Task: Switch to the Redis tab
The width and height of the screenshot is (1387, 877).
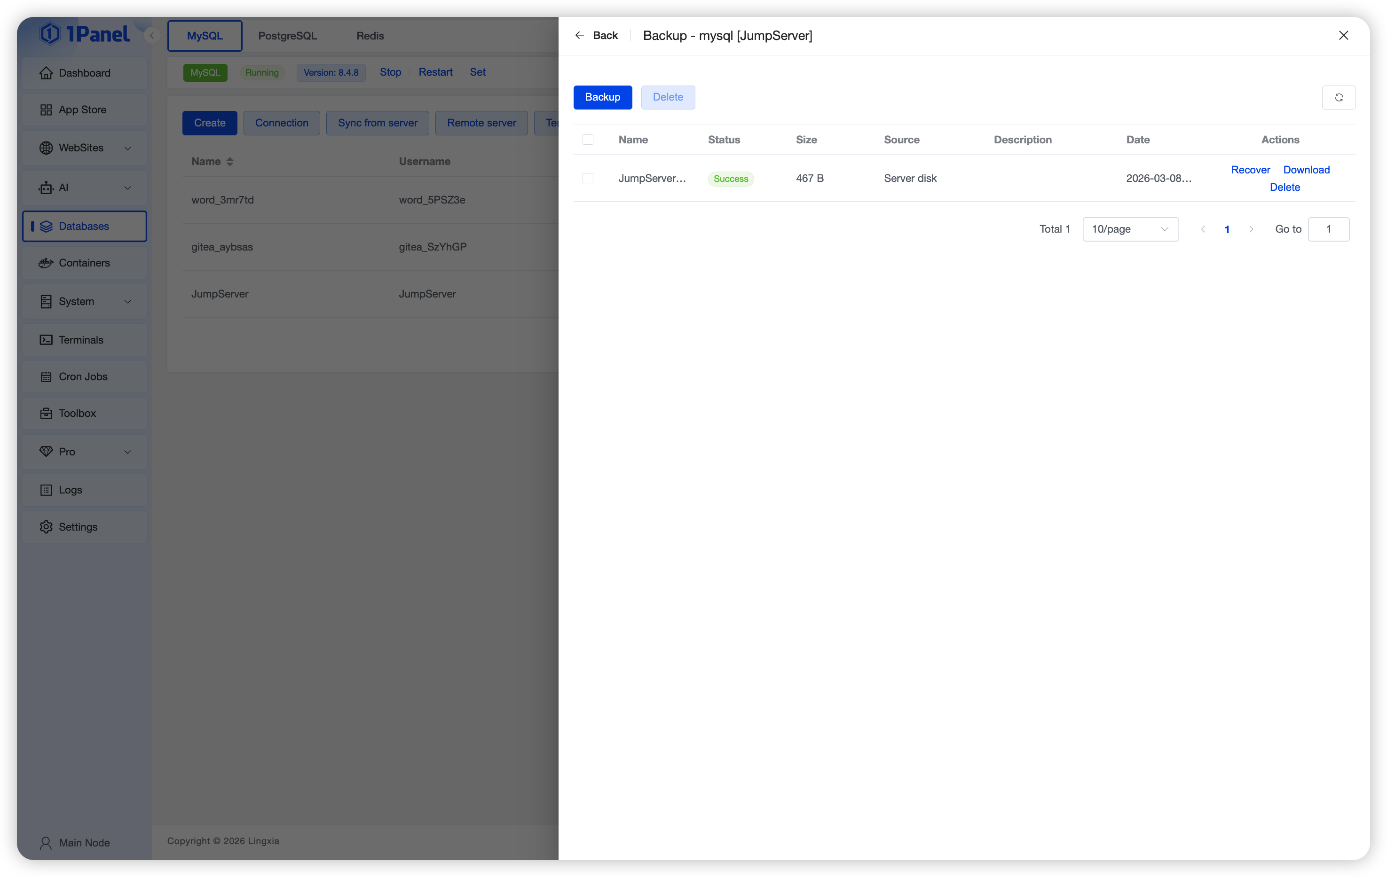Action: pos(370,36)
